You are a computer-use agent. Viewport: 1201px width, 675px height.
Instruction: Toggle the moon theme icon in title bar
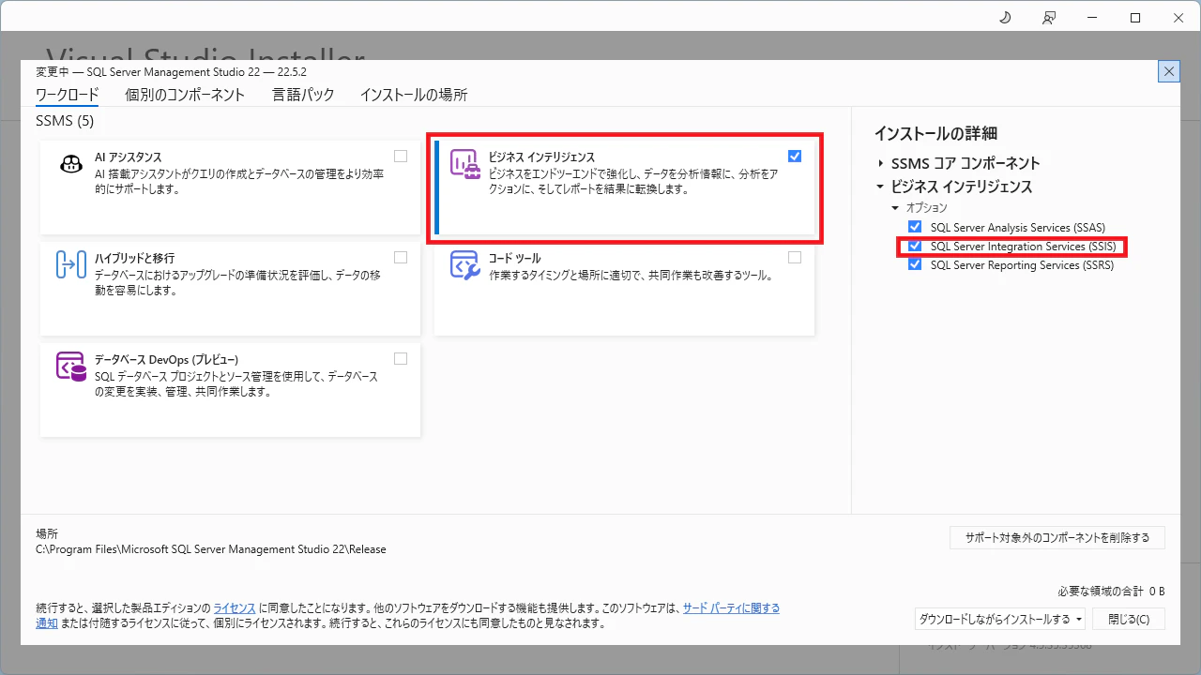point(1005,18)
